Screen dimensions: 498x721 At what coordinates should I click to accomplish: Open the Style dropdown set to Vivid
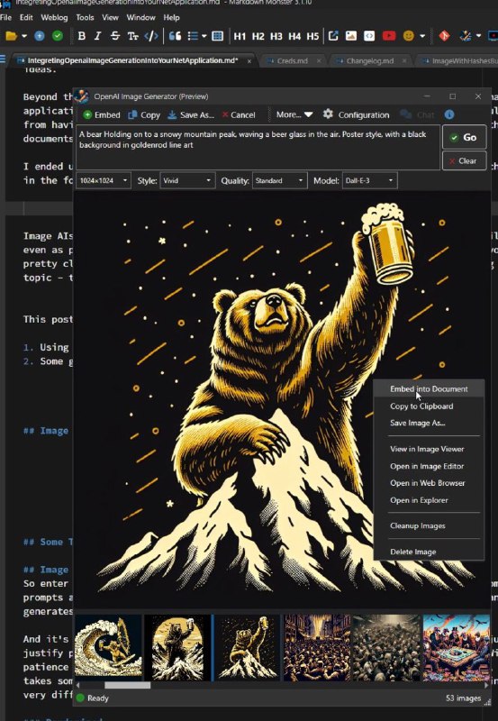(x=187, y=181)
